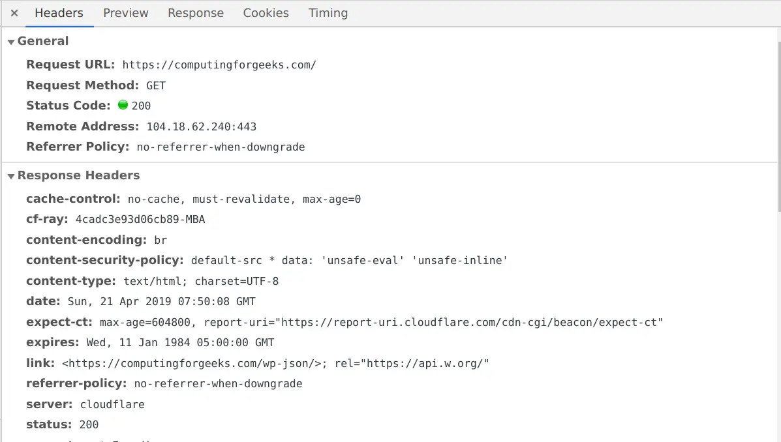This screenshot has height=442, width=781.
Task: Click the Referrer Policy value
Action: click(x=220, y=146)
